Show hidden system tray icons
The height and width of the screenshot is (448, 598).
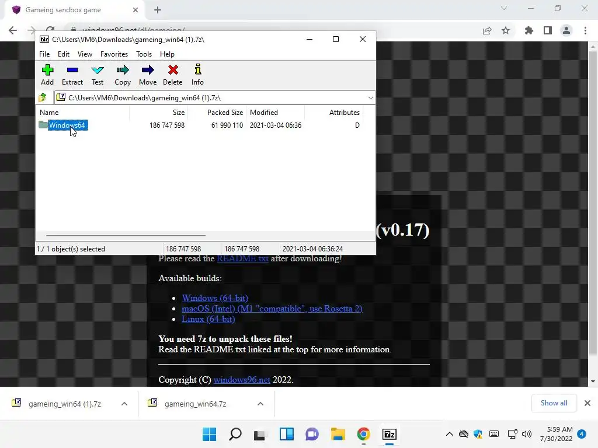[x=450, y=434]
